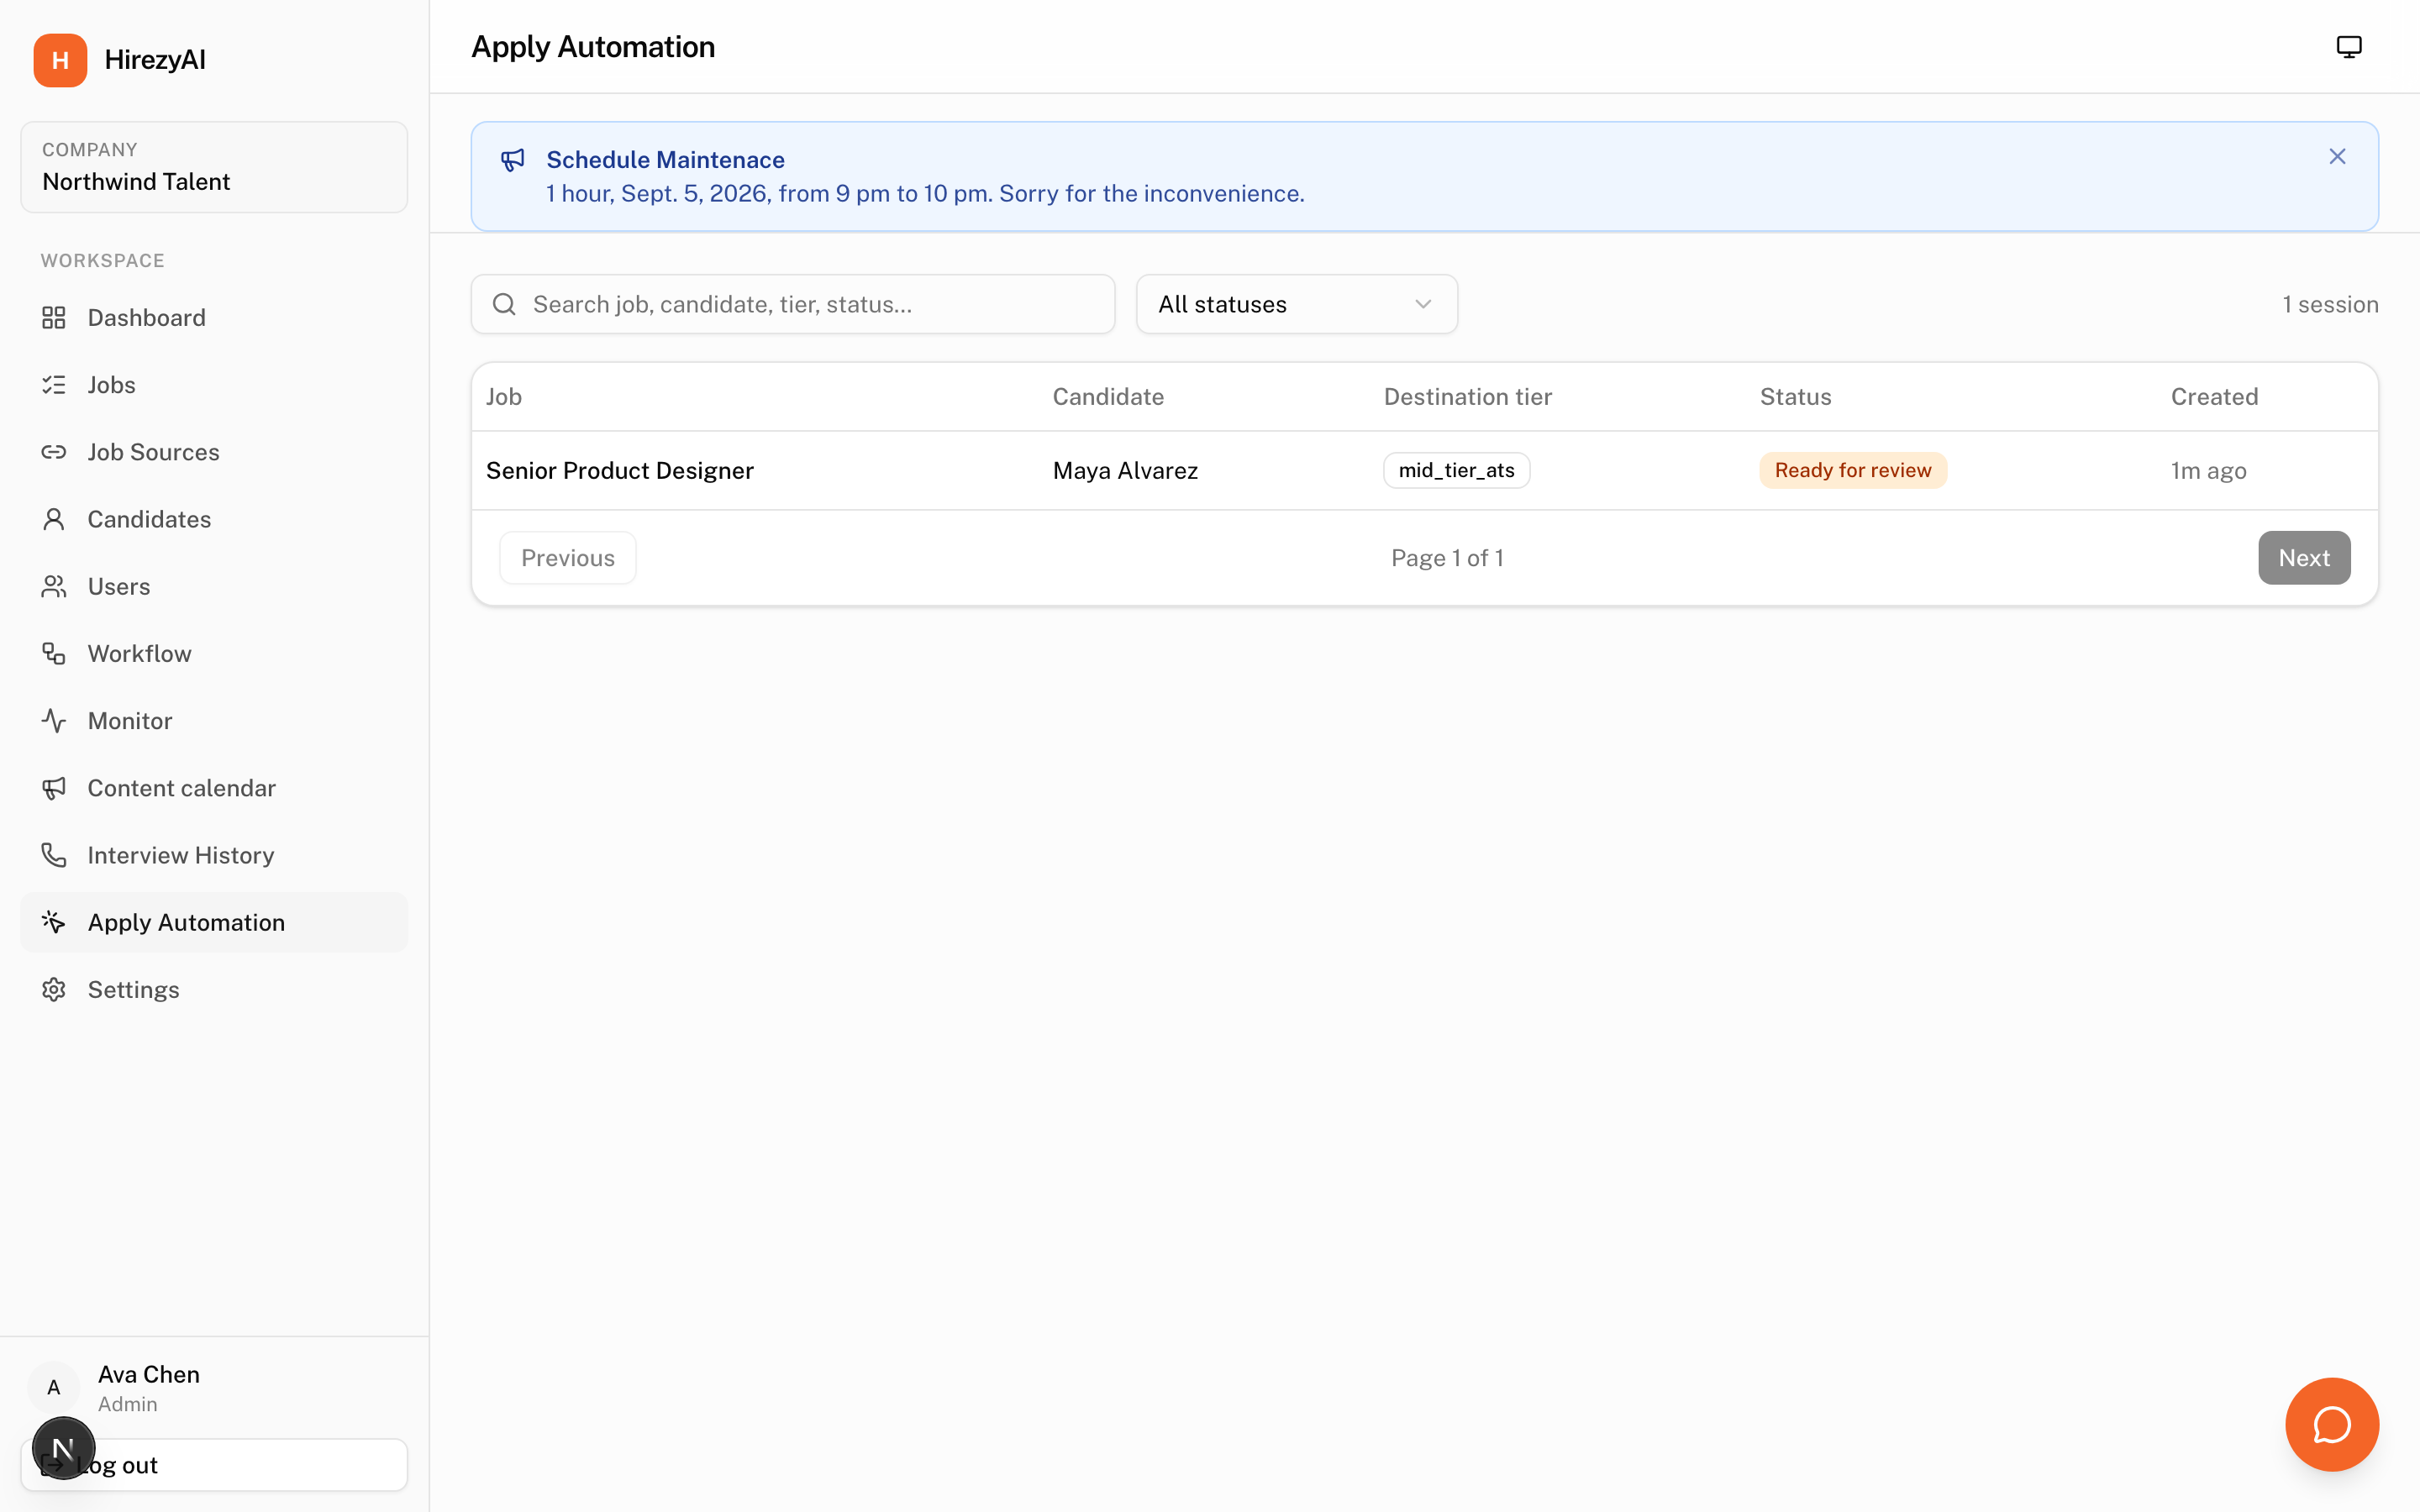Click the Destination tier column header
Viewport: 2420px width, 1512px height.
point(1467,397)
